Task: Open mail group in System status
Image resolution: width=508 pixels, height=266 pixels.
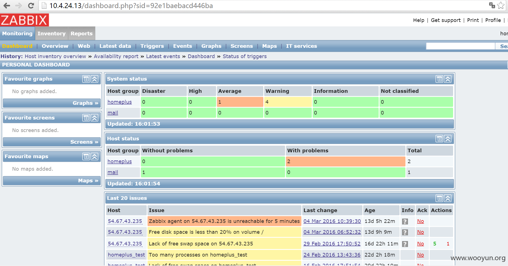Action: tap(113, 113)
